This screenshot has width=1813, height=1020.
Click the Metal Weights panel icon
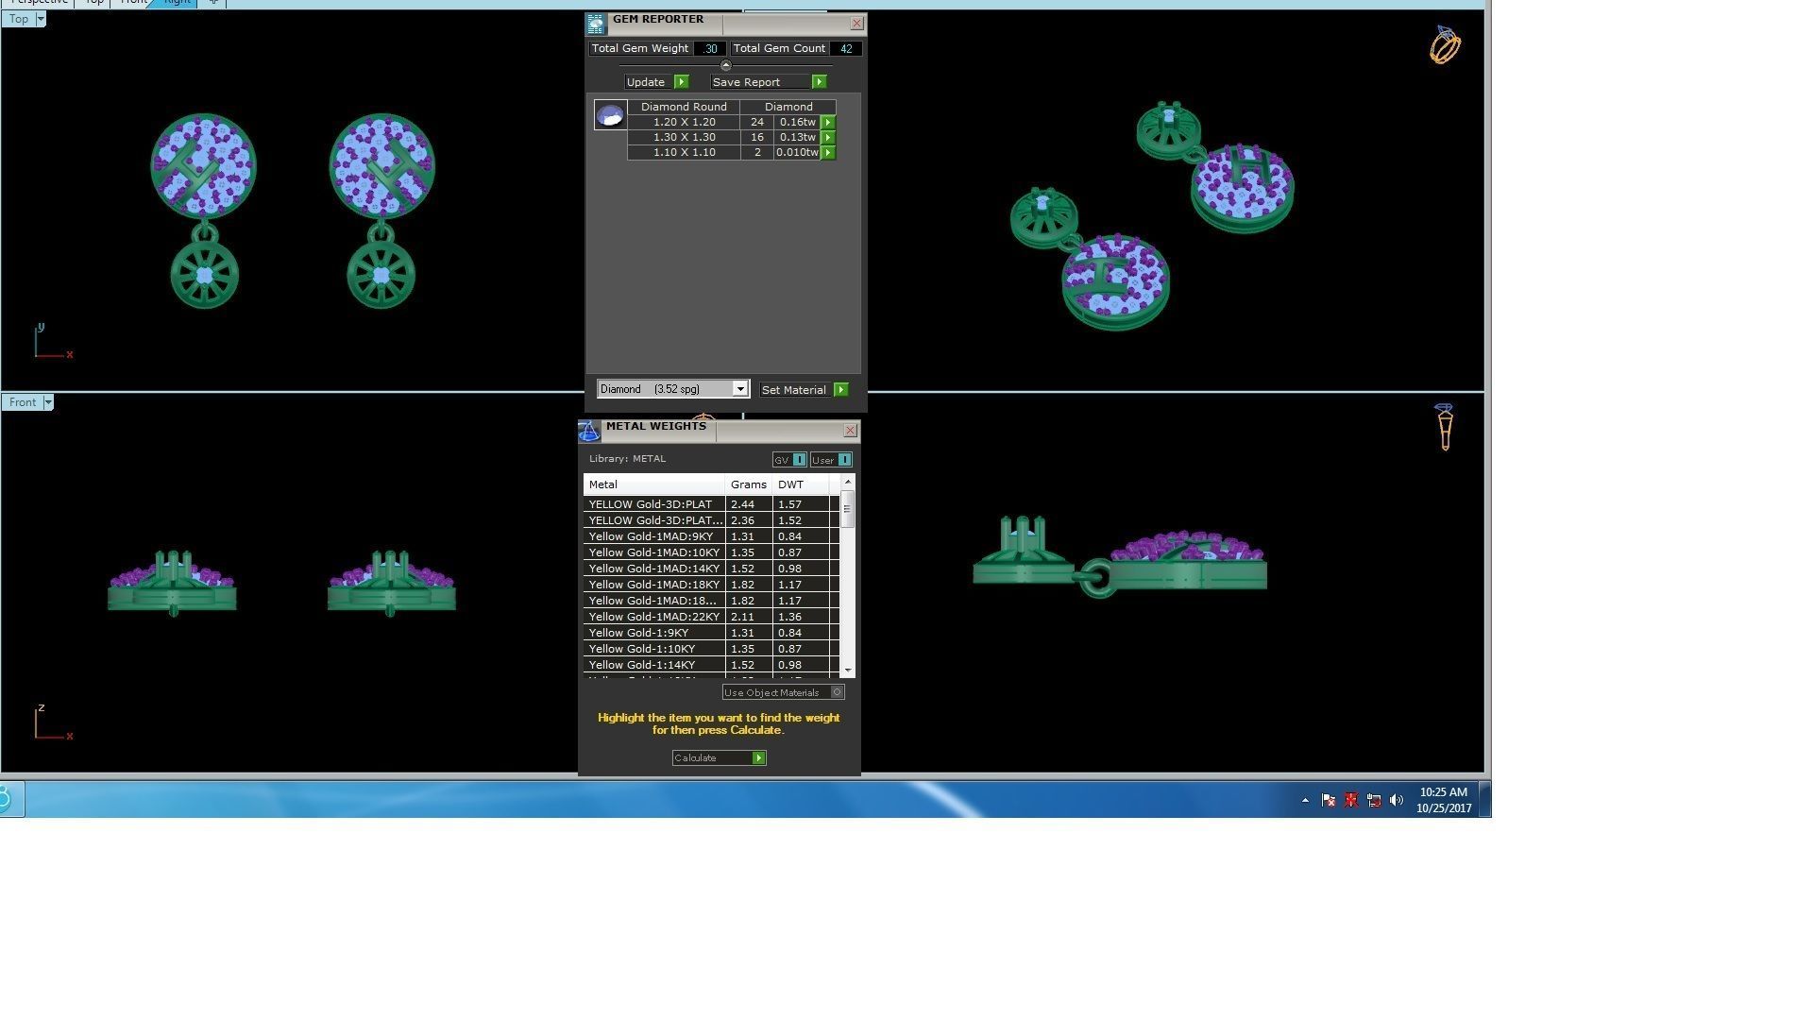tap(589, 432)
